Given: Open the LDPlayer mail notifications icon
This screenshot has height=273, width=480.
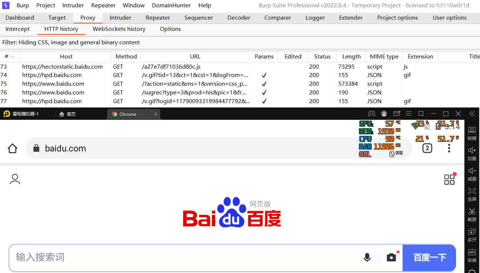Looking at the screenshot, I should point(396,114).
